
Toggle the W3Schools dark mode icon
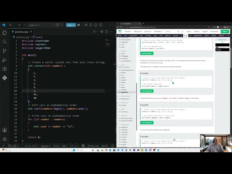coord(182,32)
